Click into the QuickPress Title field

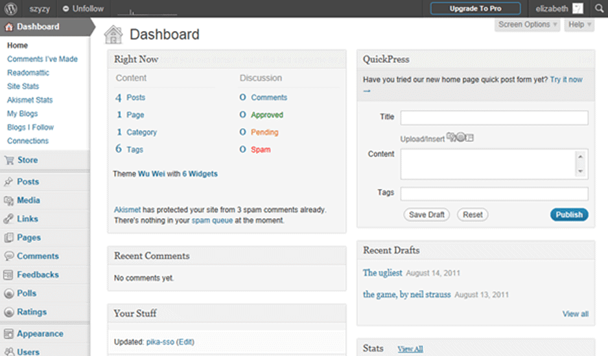(x=494, y=117)
